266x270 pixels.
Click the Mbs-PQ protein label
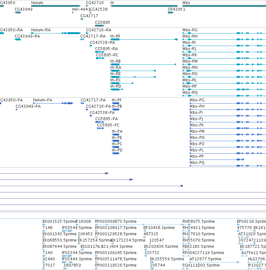pos(197,163)
